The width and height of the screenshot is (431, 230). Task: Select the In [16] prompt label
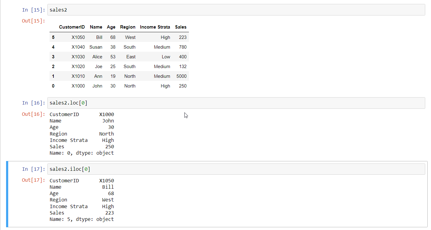click(33, 103)
